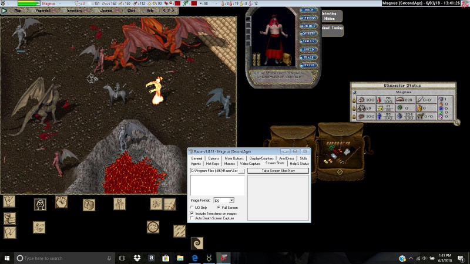Open Razor's Agents tab

click(196, 164)
